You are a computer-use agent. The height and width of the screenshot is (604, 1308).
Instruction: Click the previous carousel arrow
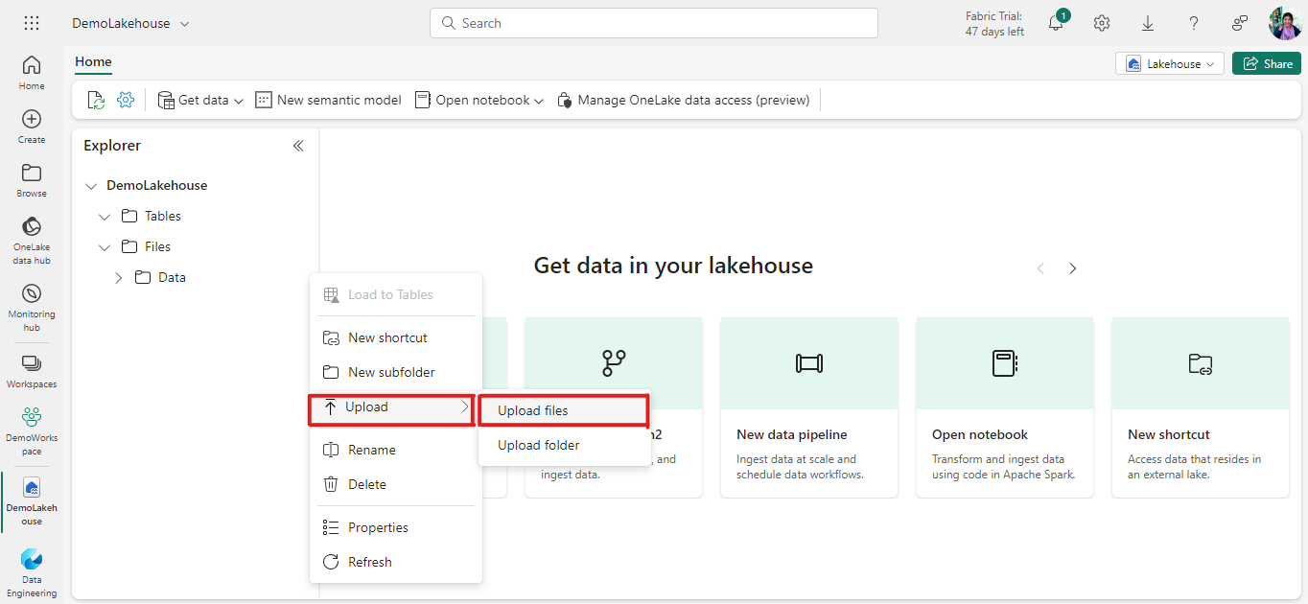[x=1040, y=268]
